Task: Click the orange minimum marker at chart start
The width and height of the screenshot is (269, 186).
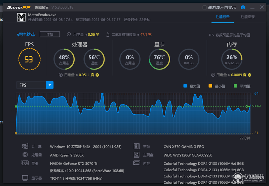Action: [16, 133]
